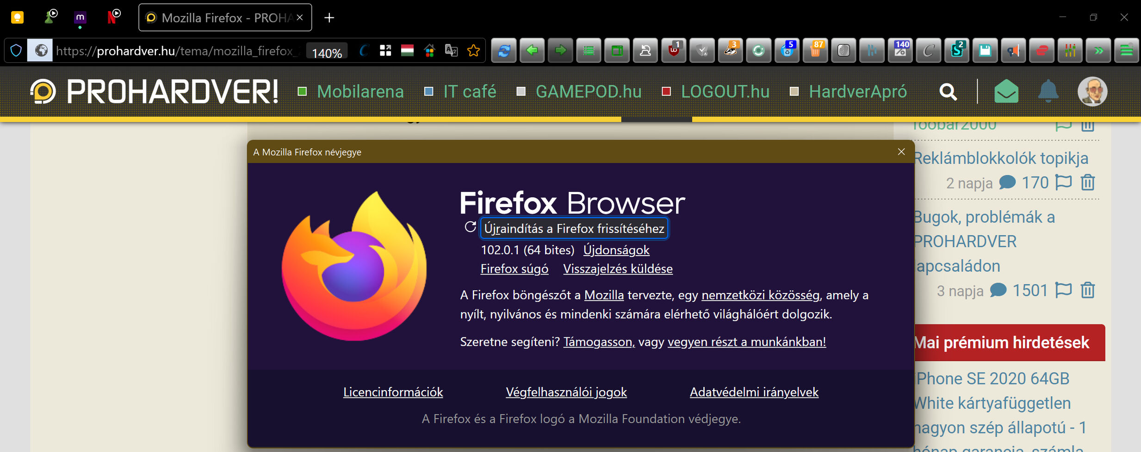This screenshot has height=452, width=1141.
Task: Click the blue vertical bars extension
Action: [x=872, y=50]
